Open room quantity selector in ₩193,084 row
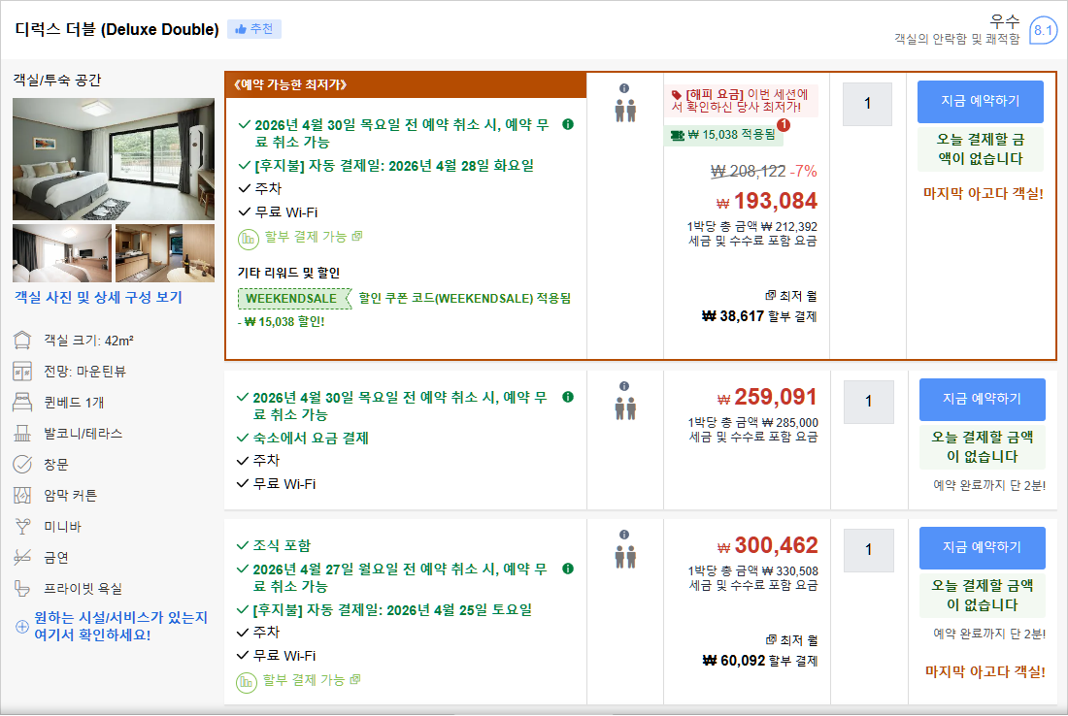This screenshot has width=1068, height=716. click(x=867, y=104)
